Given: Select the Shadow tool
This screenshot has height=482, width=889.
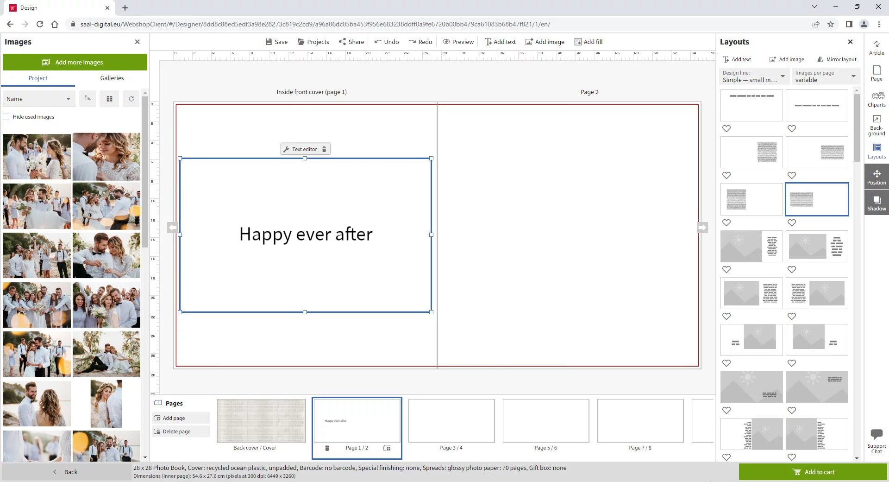Looking at the screenshot, I should (876, 203).
